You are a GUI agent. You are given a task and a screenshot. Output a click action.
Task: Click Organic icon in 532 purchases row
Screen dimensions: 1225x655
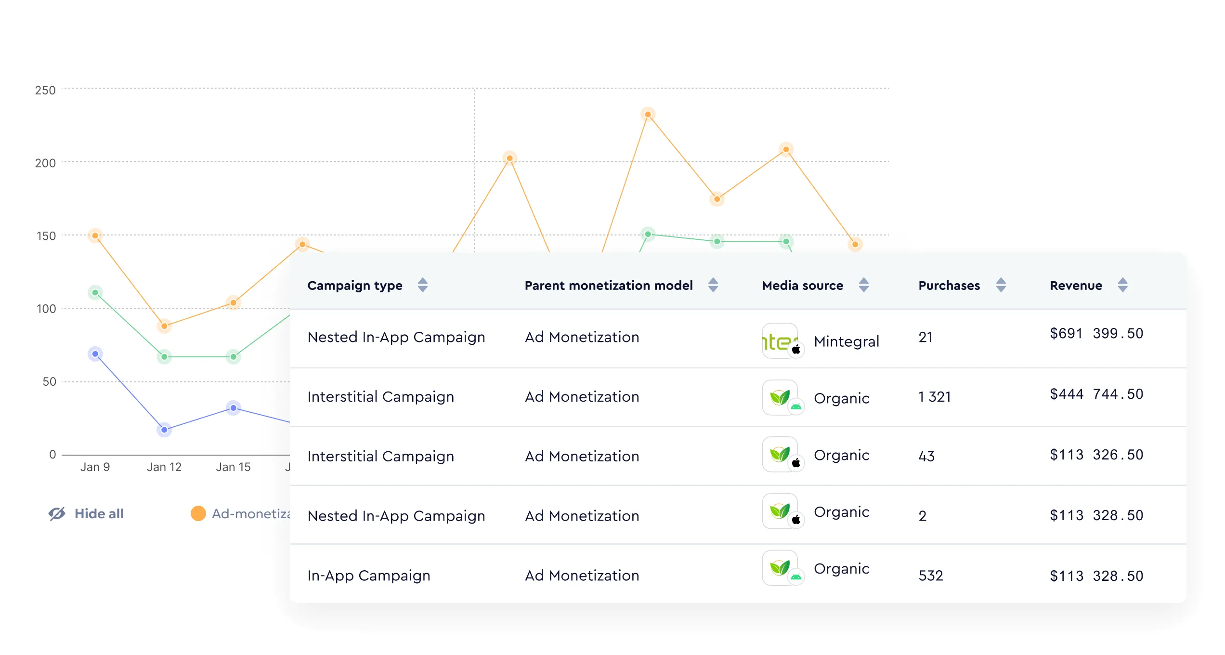coord(780,568)
